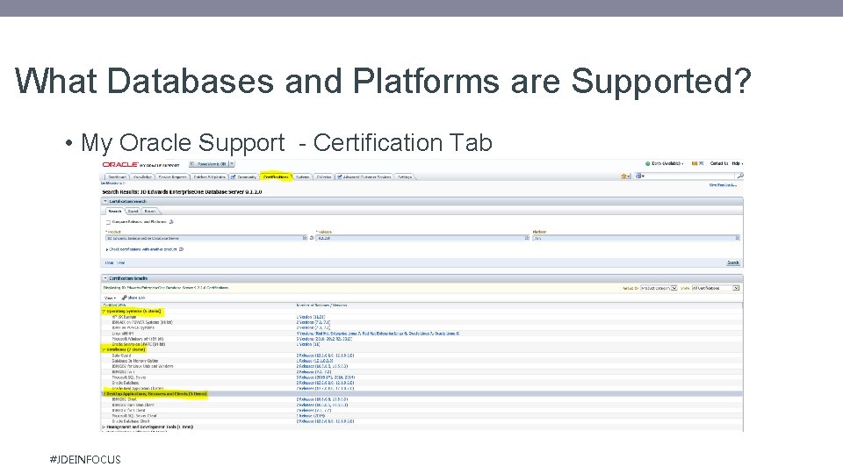Click help icon beside Compare Releases
Viewport: 843px width, 474px height.
click(x=171, y=221)
